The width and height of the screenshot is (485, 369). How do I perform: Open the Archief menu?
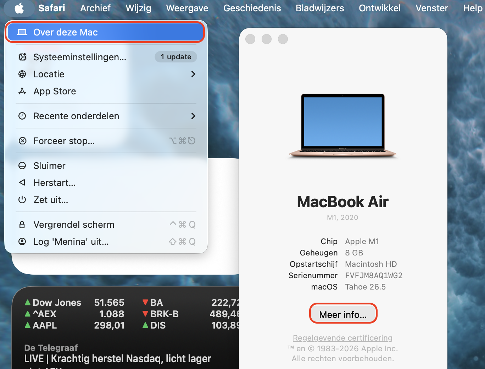coord(95,8)
